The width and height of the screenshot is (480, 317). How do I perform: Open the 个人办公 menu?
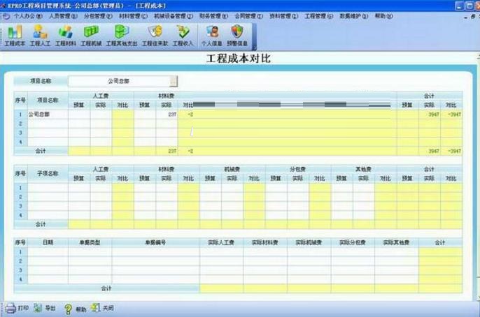point(27,16)
